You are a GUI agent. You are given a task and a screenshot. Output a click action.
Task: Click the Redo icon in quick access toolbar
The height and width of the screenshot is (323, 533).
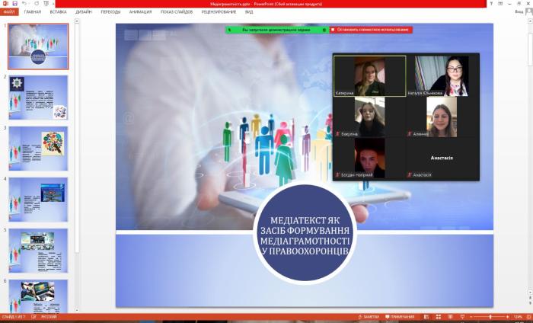35,4
